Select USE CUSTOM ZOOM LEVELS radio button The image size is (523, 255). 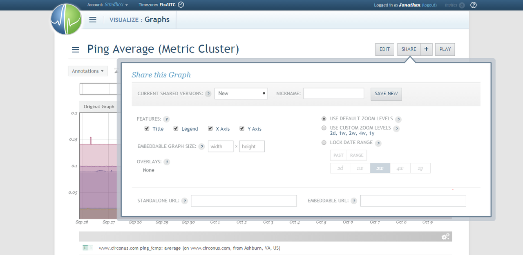[324, 127]
